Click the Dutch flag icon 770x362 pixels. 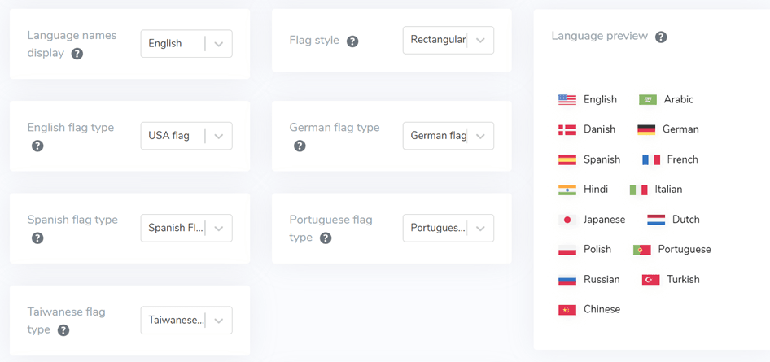656,220
